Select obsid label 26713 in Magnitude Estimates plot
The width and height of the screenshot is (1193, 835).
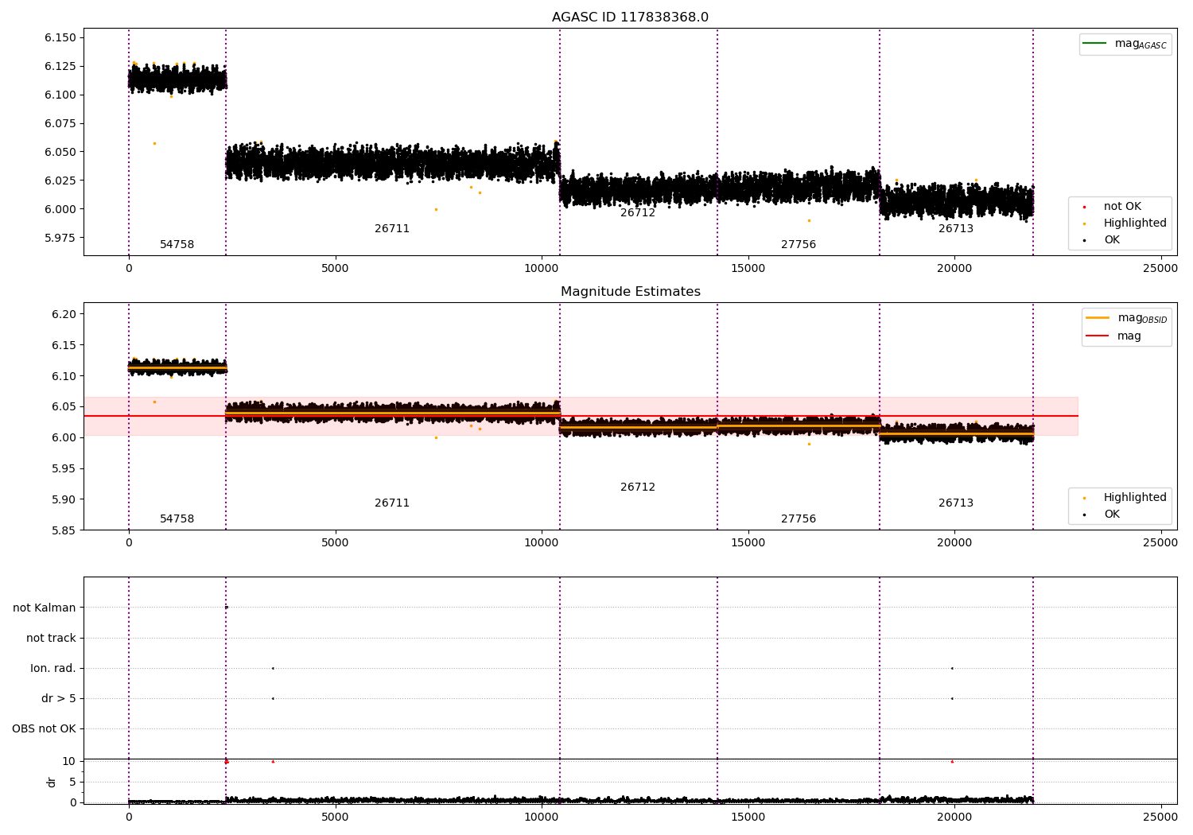click(956, 503)
